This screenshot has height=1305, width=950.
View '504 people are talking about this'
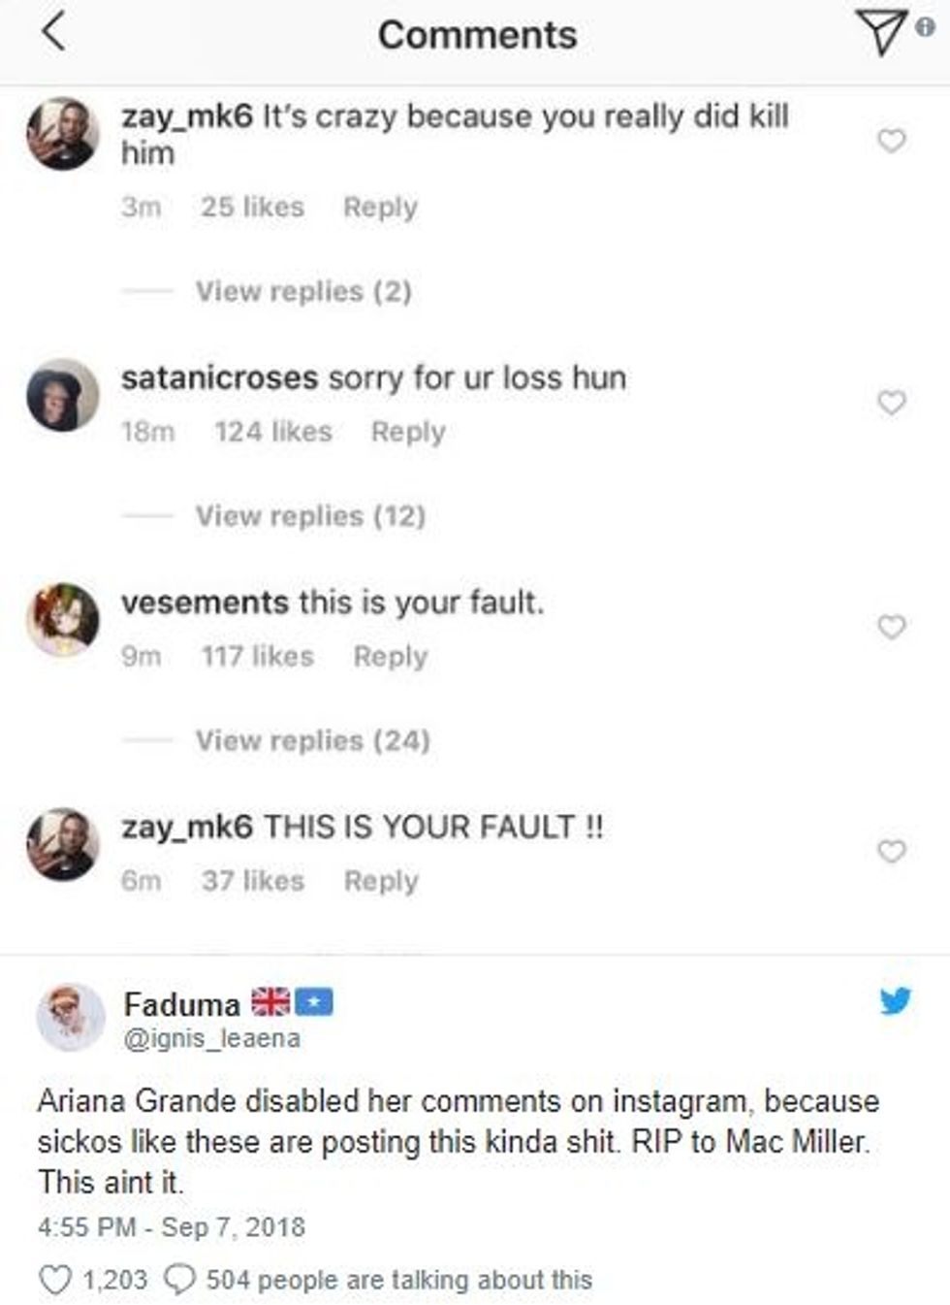(398, 1280)
